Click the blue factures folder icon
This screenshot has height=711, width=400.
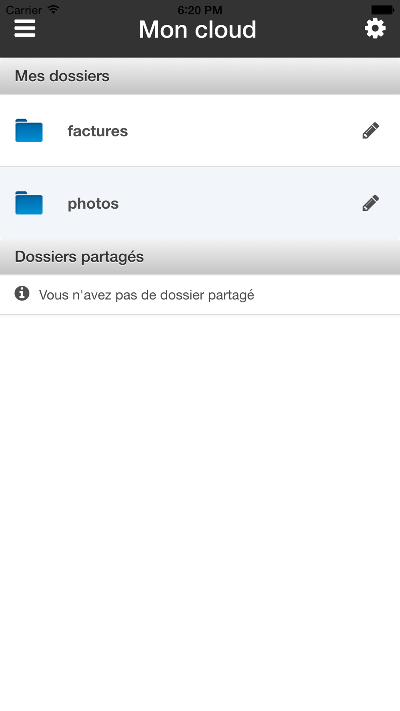click(x=29, y=131)
